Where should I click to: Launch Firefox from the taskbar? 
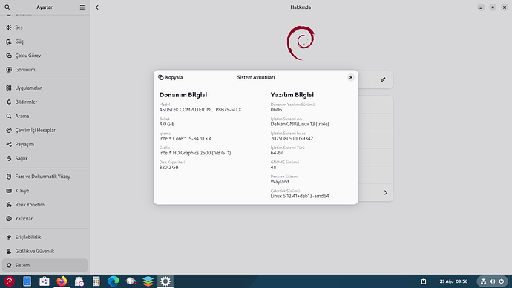pos(62,281)
